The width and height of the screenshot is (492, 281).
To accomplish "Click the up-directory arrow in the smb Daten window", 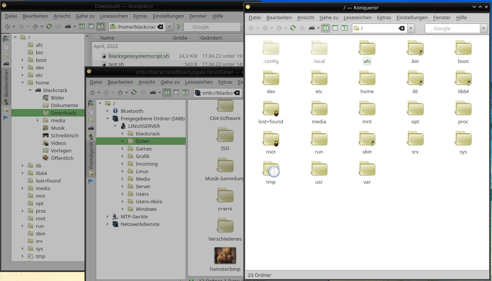I will (x=120, y=92).
